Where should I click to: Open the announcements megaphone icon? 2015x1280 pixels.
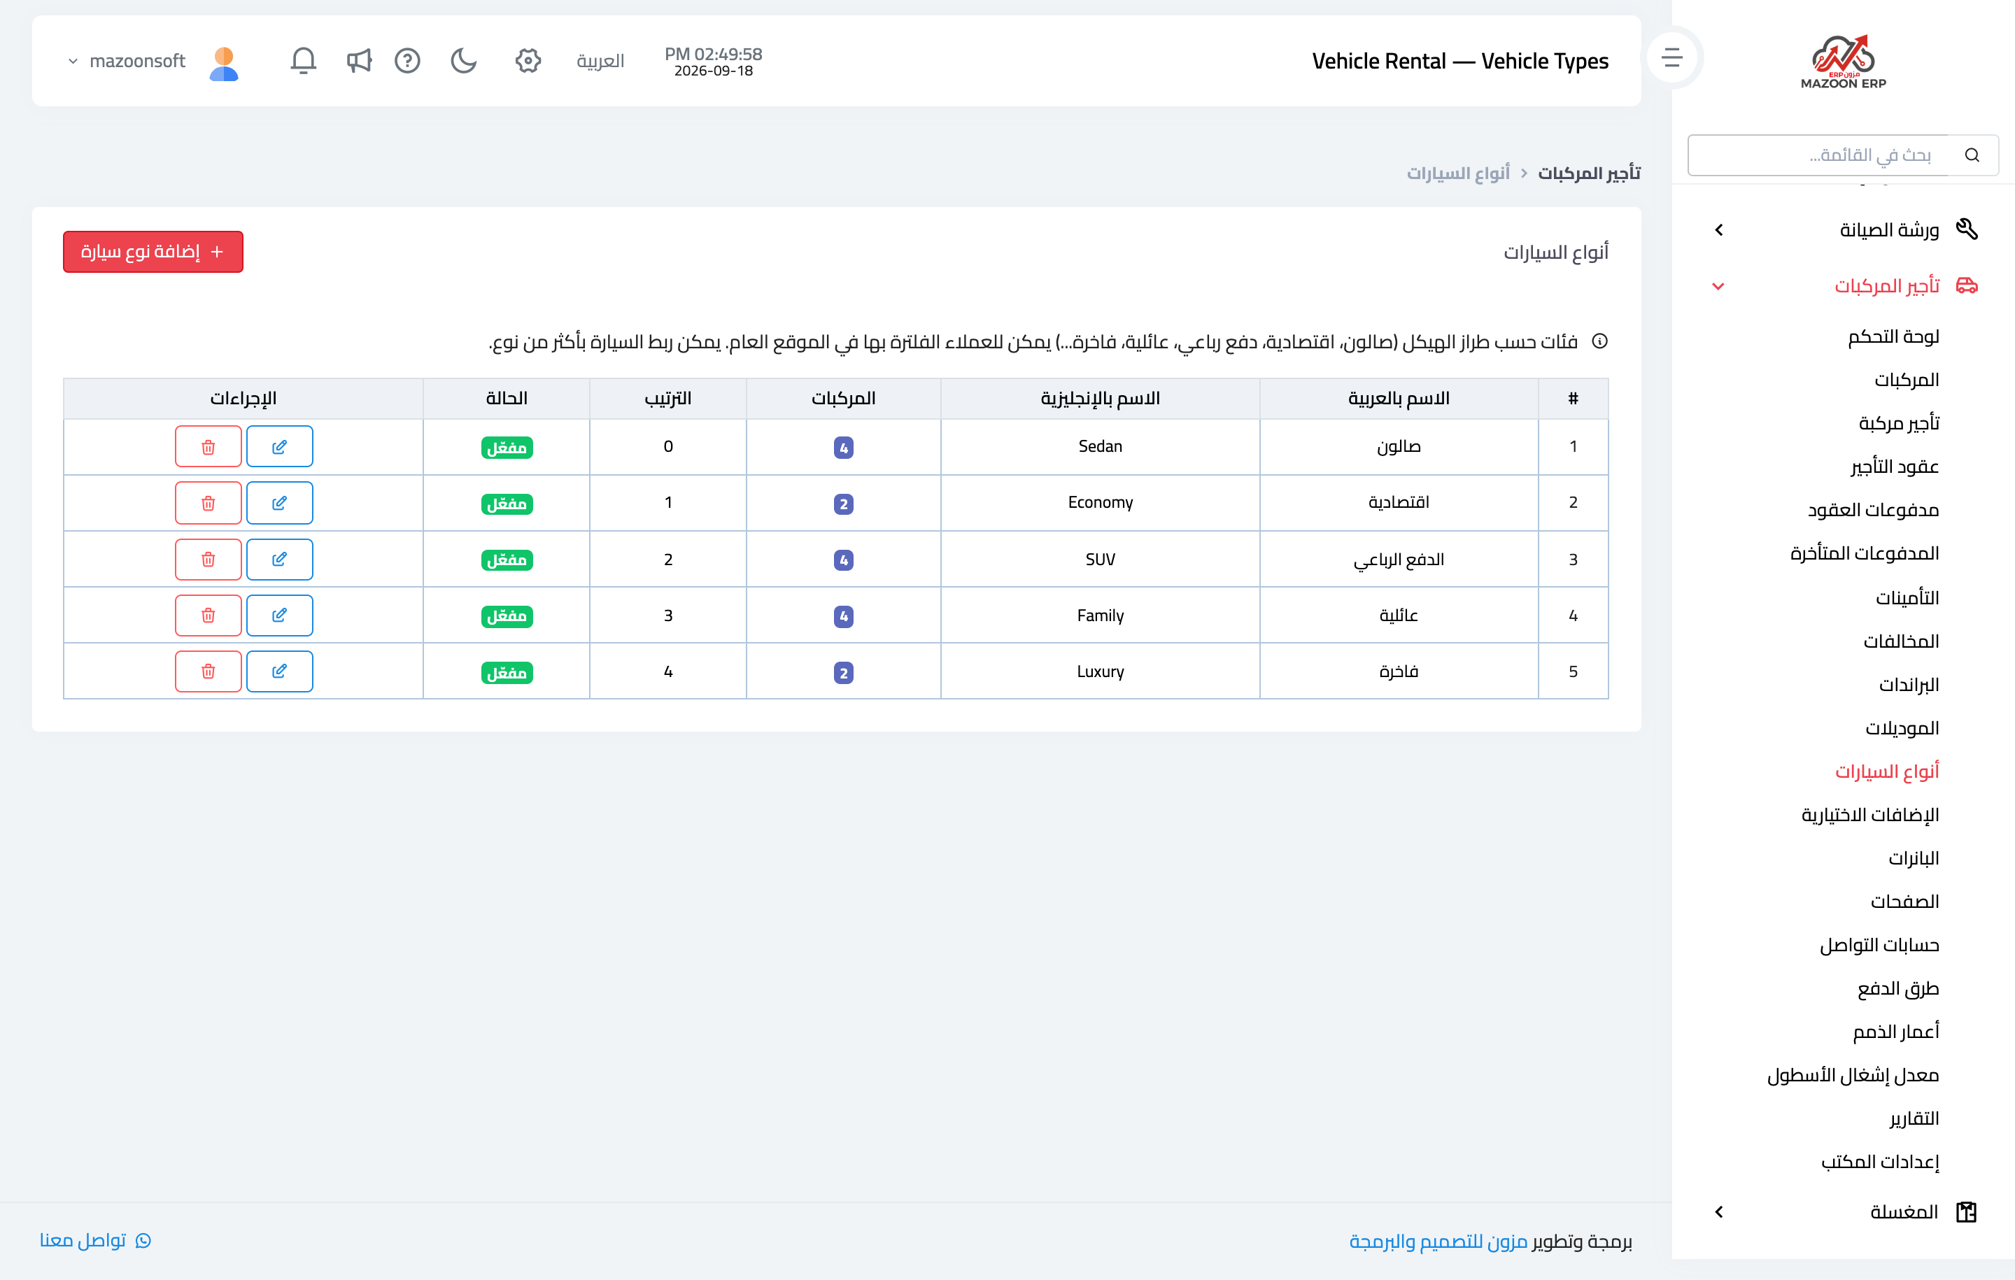point(359,60)
